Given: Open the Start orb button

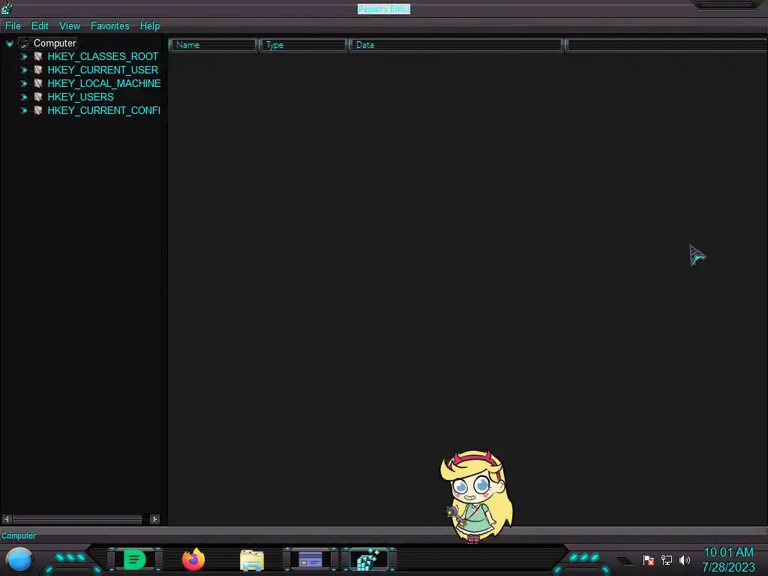Looking at the screenshot, I should tap(19, 559).
